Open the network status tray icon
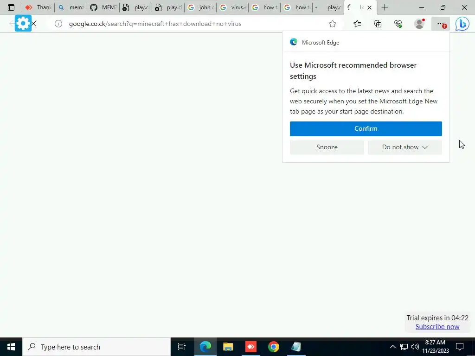 coord(404,347)
